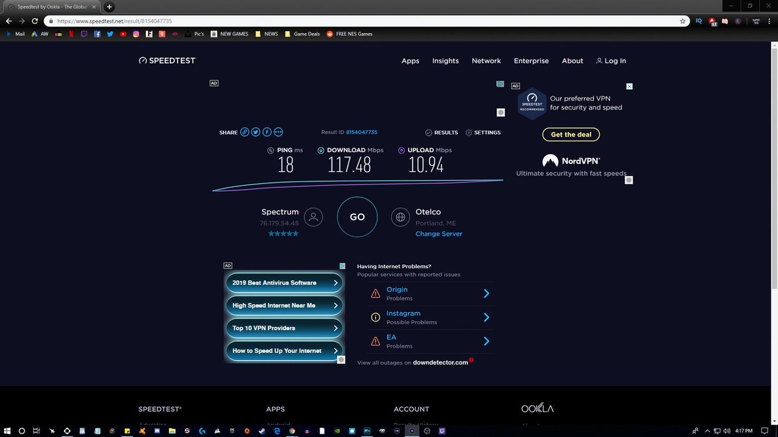Image resolution: width=778 pixels, height=437 pixels.
Task: Open the Facebook bookmark icon
Action: [x=97, y=34]
